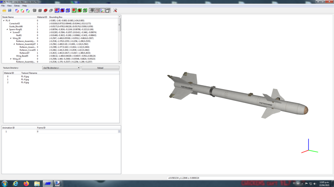Open the View menu
The width and height of the screenshot is (334, 187).
(x=9, y=6)
